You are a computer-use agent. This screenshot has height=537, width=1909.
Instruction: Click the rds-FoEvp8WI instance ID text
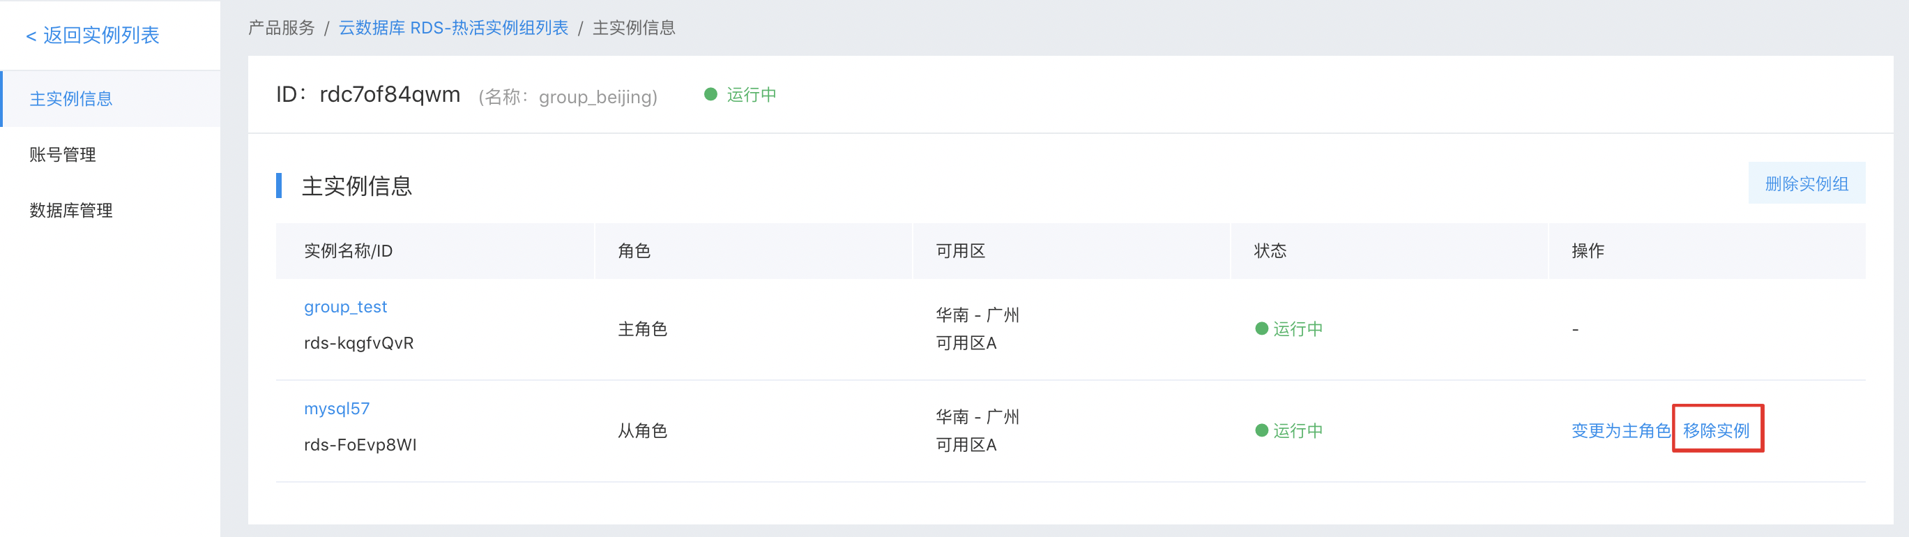pyautogui.click(x=360, y=444)
